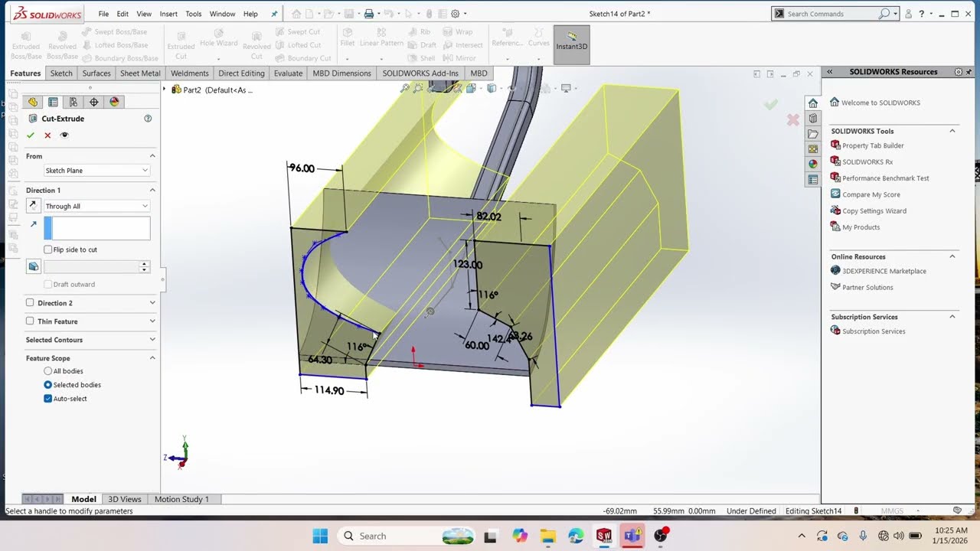Toggle Cut-Extrude detailed preview eye icon

coord(64,135)
